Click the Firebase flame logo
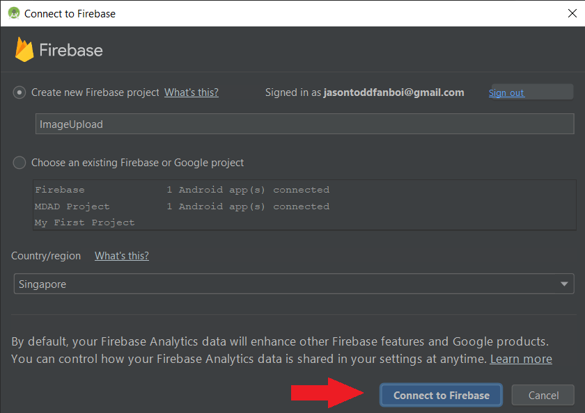 click(24, 50)
